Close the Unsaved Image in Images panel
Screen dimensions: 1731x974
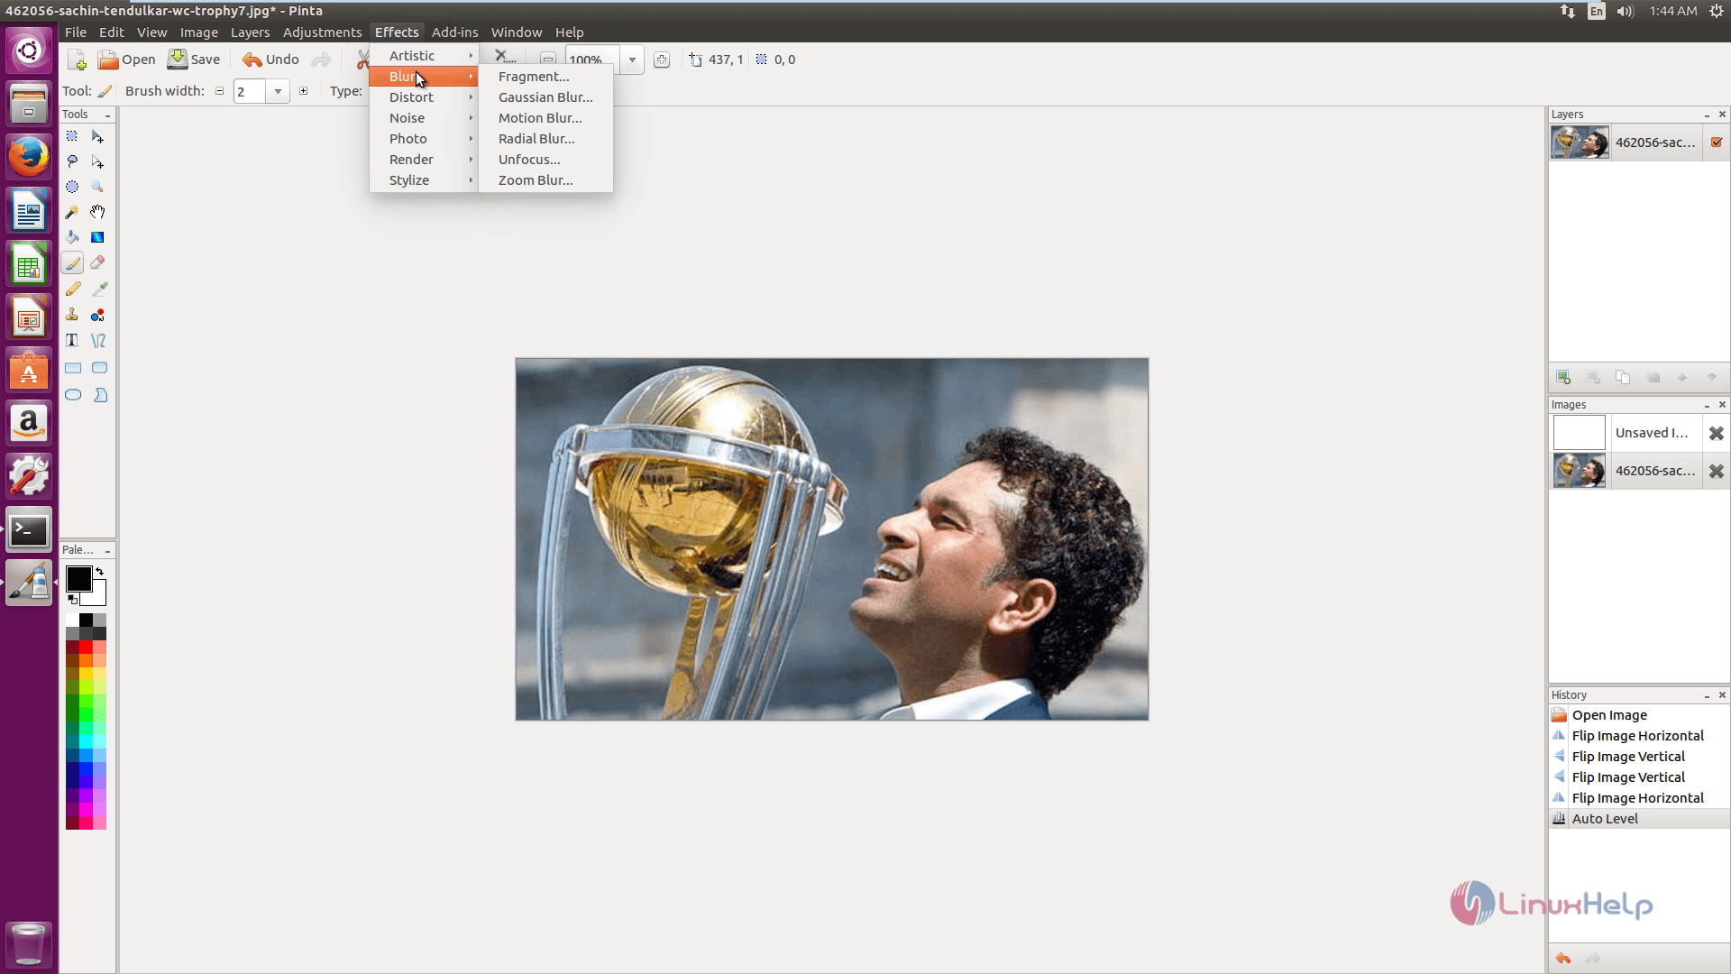[x=1717, y=434]
